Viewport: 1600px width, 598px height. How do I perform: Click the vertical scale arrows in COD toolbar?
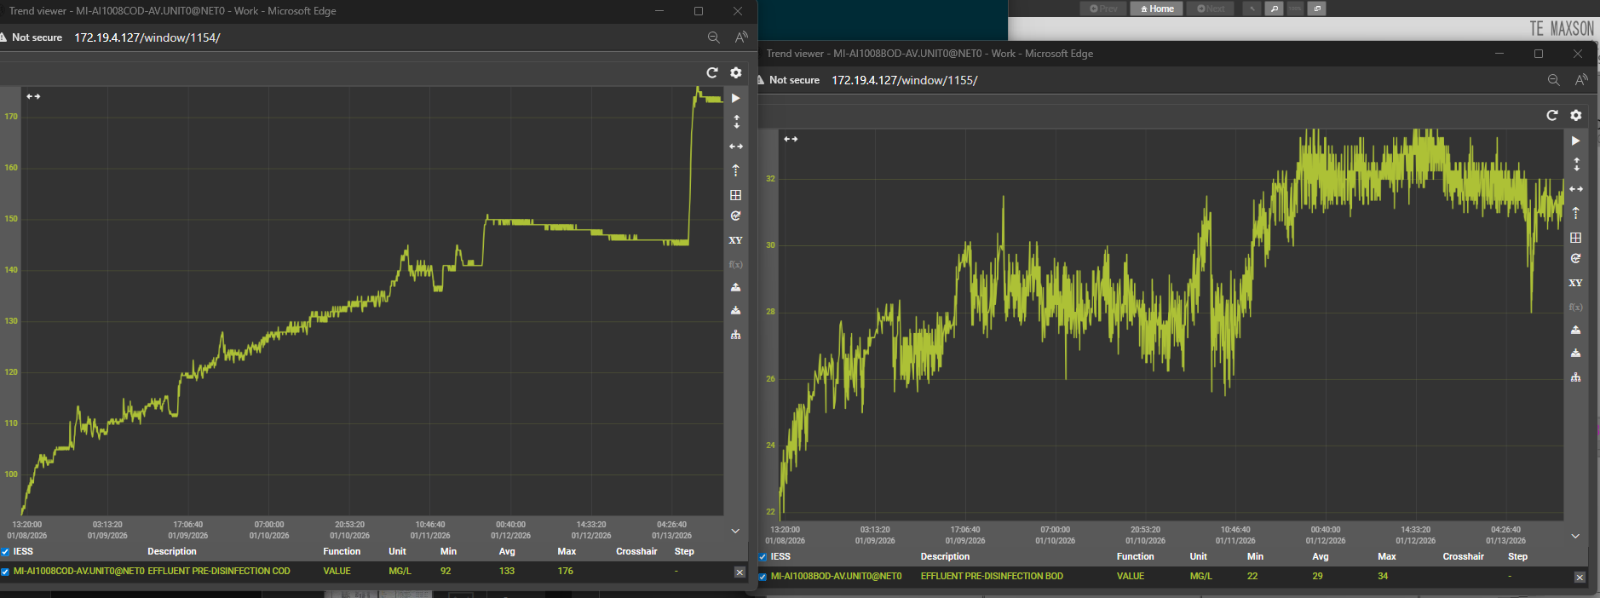pyautogui.click(x=736, y=122)
